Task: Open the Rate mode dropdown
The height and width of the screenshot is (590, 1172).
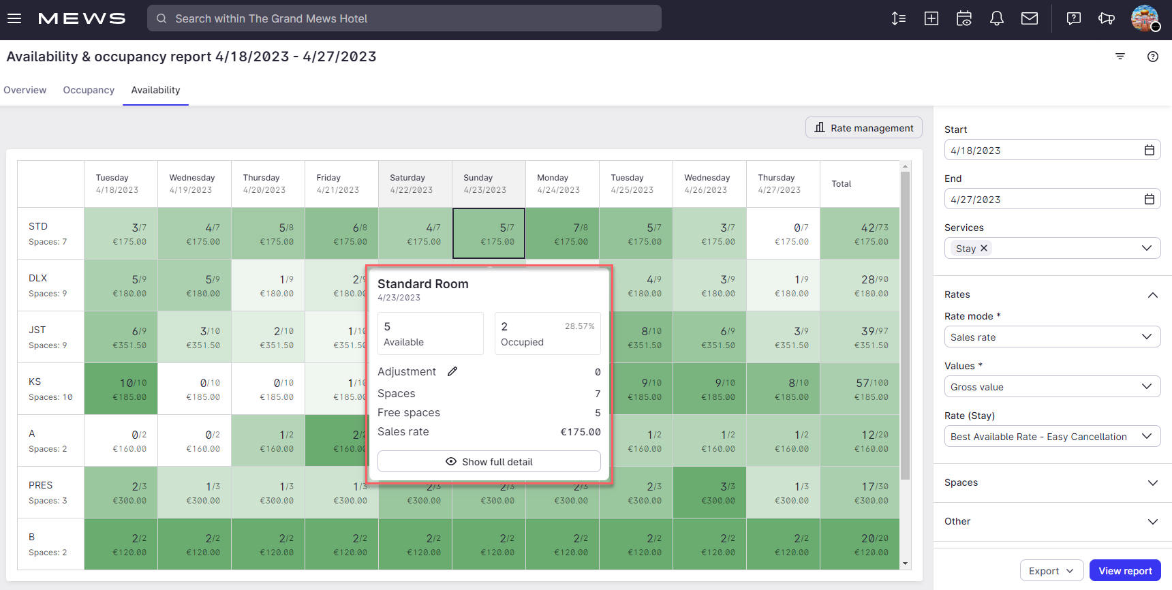Action: tap(1051, 337)
